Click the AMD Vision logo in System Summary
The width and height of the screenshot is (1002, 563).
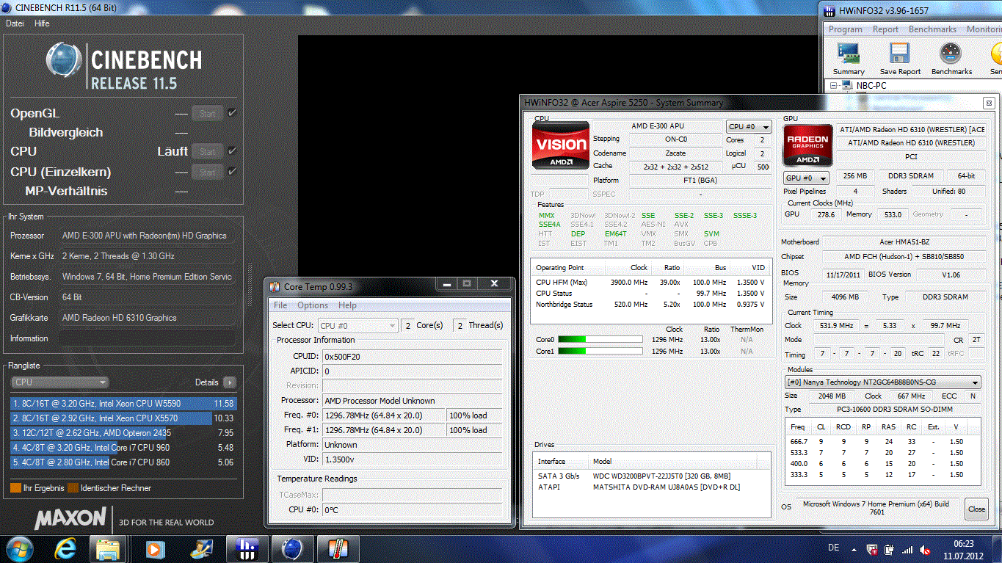(561, 145)
